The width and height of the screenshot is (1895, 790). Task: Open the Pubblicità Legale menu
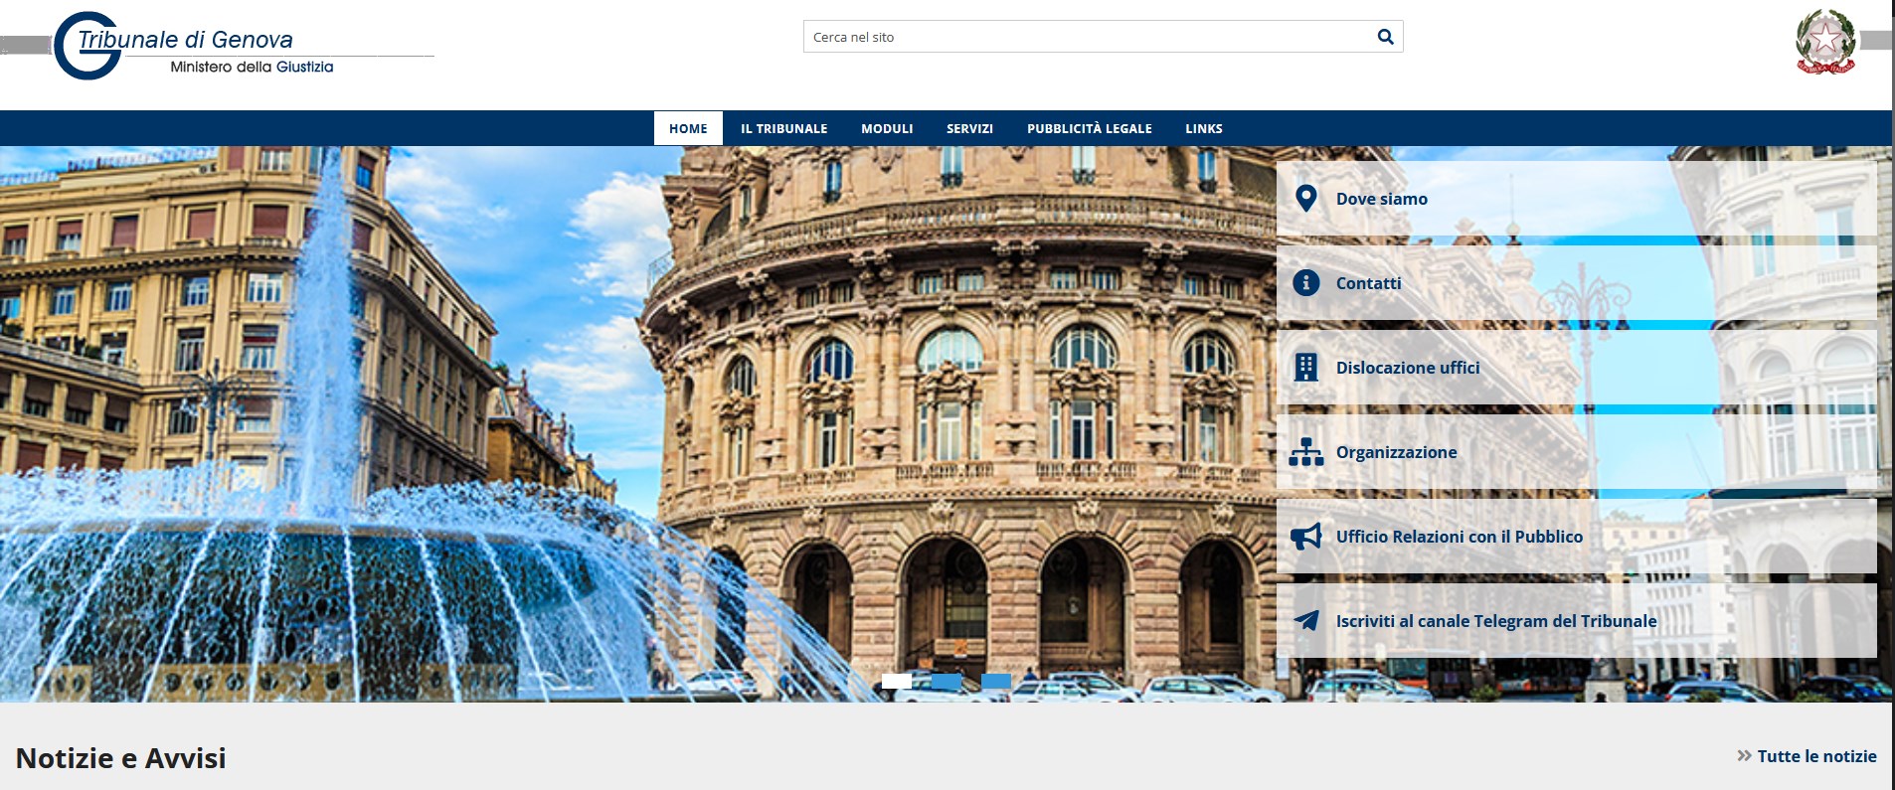click(1089, 129)
